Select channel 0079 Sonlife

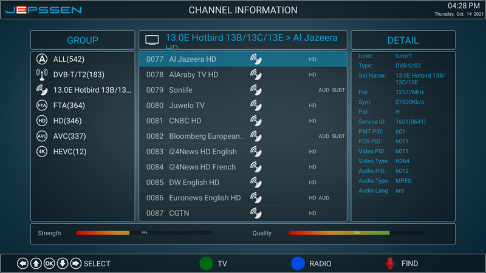[243, 90]
